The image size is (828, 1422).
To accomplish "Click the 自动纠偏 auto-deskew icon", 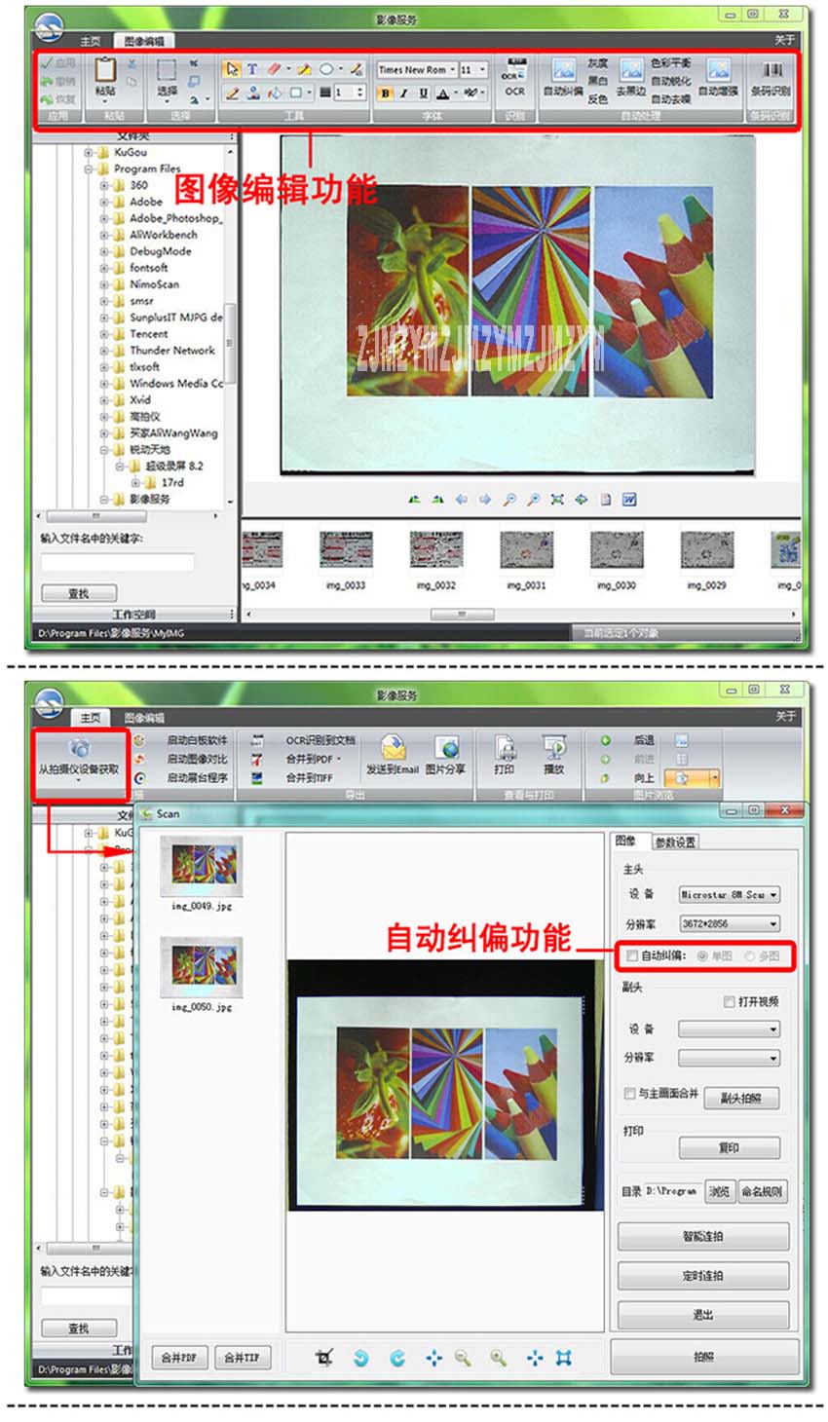I will [x=563, y=72].
